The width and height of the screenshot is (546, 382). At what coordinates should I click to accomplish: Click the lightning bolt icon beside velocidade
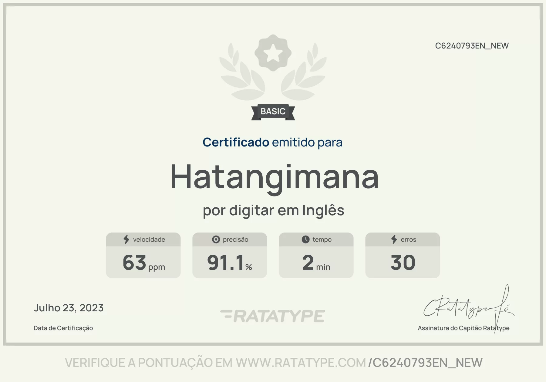[126, 240]
